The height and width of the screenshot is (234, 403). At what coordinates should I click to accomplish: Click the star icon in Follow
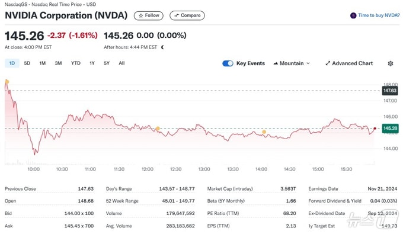coord(141,15)
